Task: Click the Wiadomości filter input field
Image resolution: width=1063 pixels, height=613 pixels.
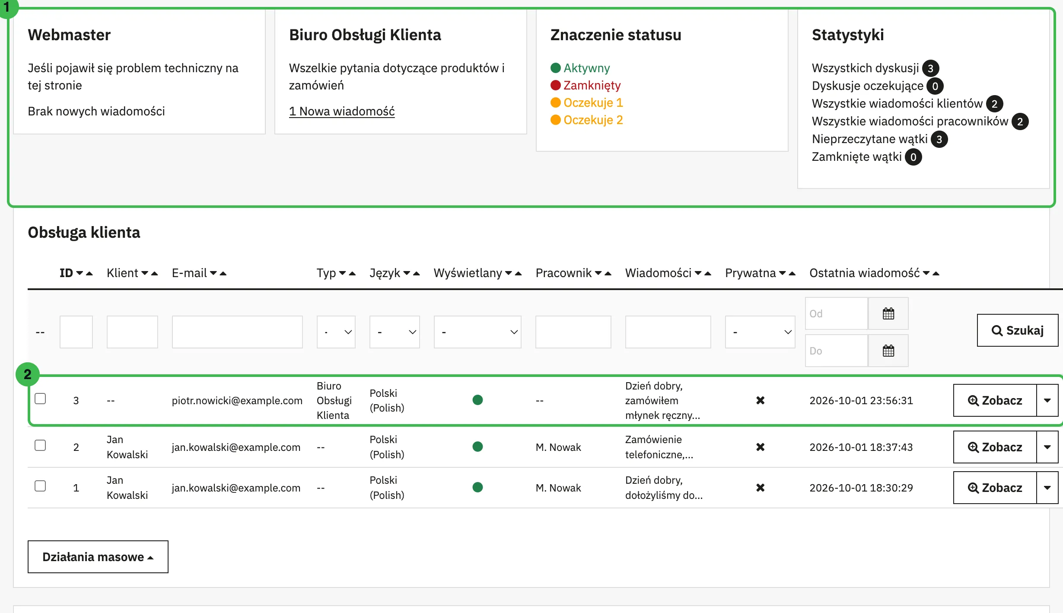Action: coord(668,332)
